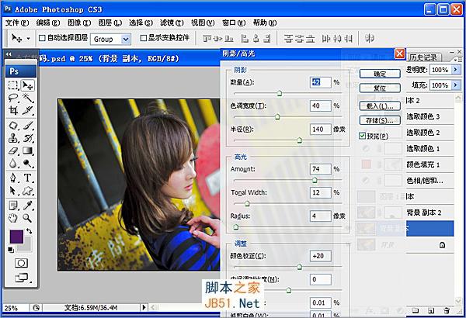Screen dimensions: 466x318
Task: Open the 滤镜(T) menu
Action: coord(172,22)
